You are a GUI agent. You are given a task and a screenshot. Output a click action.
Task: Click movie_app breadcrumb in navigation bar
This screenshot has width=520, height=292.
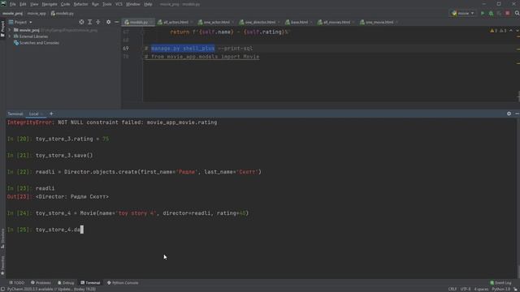pyautogui.click(x=37, y=14)
